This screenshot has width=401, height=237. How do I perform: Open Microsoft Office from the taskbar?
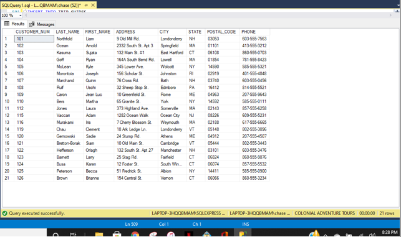pyautogui.click(x=225, y=234)
